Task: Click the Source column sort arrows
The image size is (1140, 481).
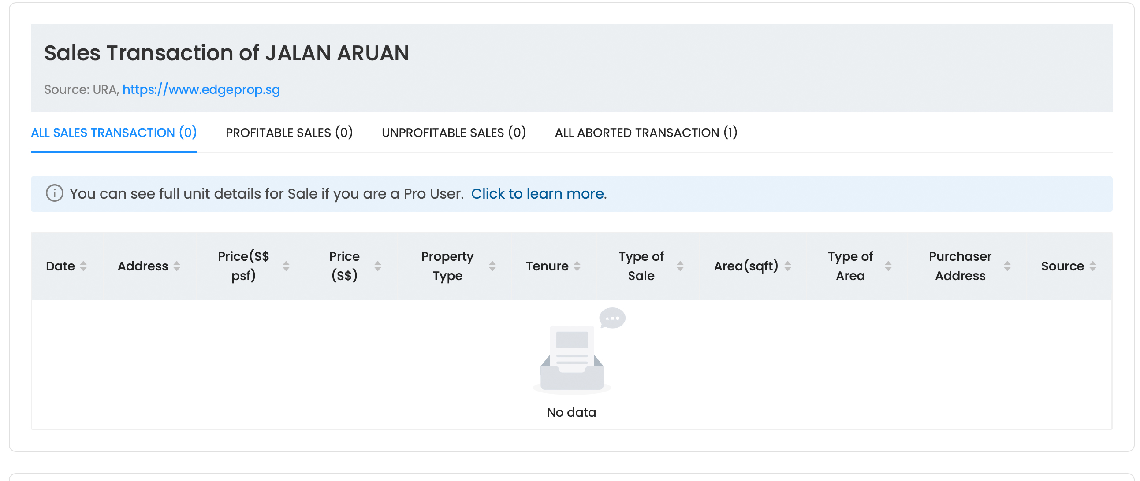Action: 1093,266
